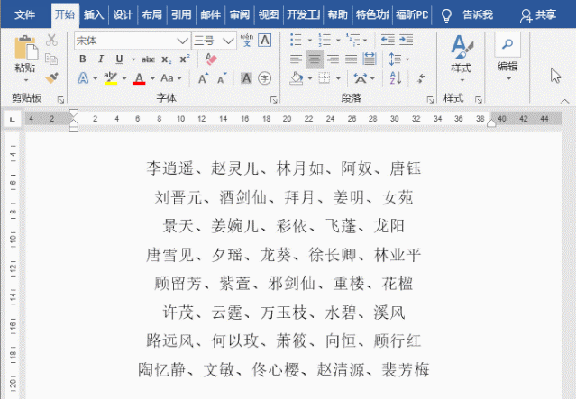Center align text
Image resolution: width=576 pixels, height=399 pixels.
315,59
